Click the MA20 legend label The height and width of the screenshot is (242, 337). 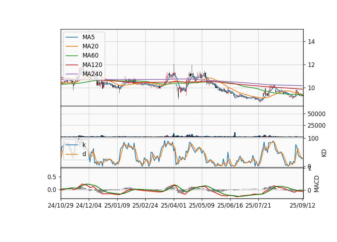(91, 46)
